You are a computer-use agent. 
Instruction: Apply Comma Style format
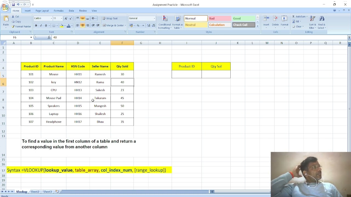pos(143,25)
